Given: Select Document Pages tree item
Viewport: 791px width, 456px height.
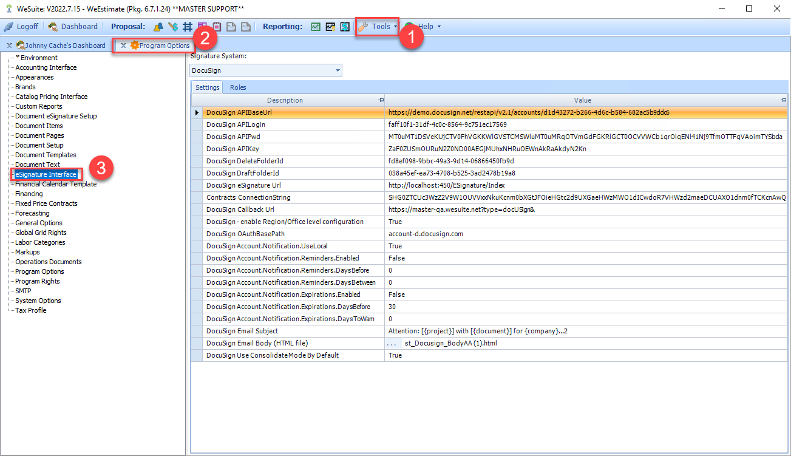Looking at the screenshot, I should (39, 135).
